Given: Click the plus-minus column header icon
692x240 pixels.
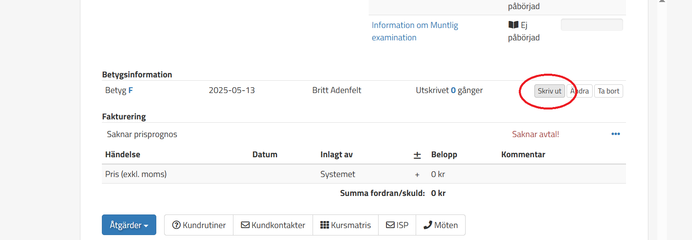Looking at the screenshot, I should click(x=417, y=155).
